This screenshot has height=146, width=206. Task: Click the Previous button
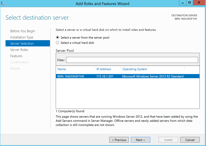click(119, 140)
